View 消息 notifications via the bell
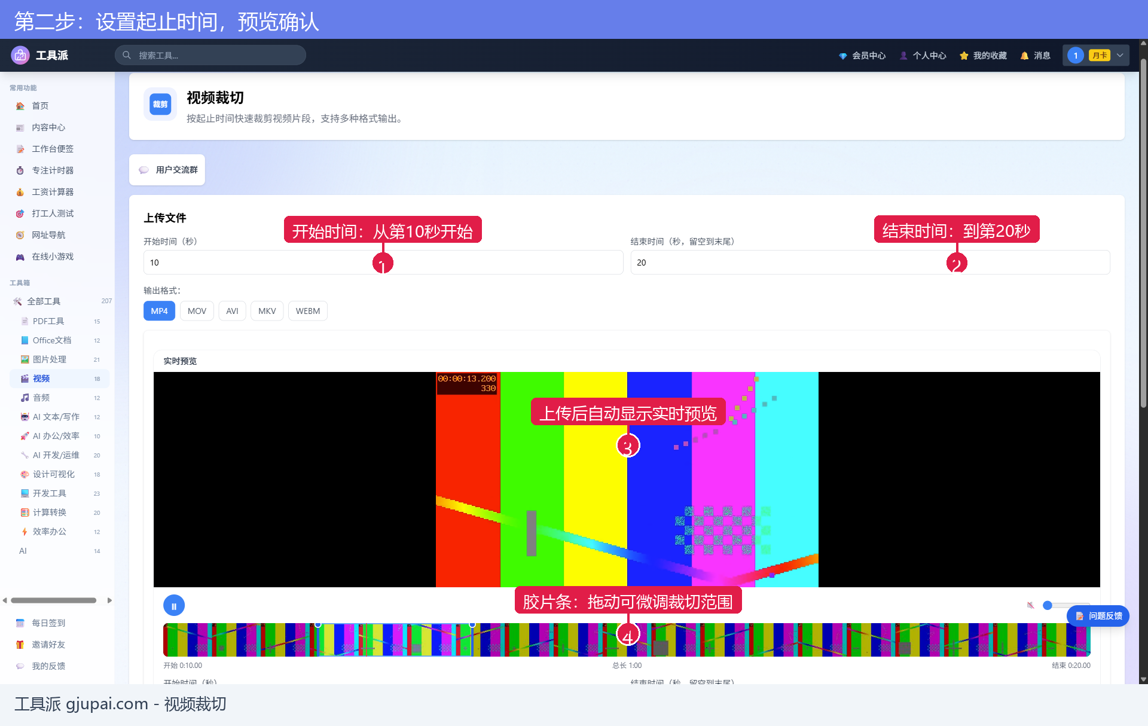 pyautogui.click(x=1035, y=56)
